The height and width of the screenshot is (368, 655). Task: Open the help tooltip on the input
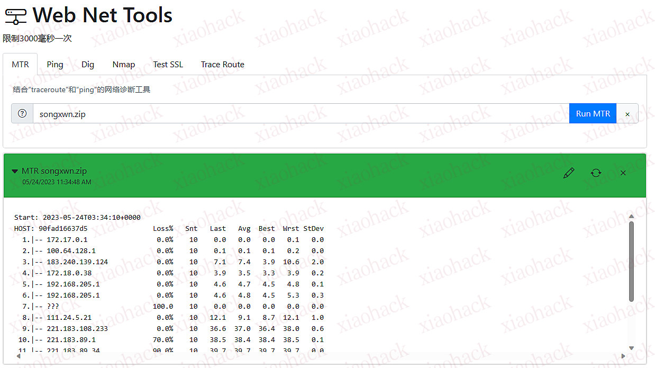pyautogui.click(x=22, y=113)
